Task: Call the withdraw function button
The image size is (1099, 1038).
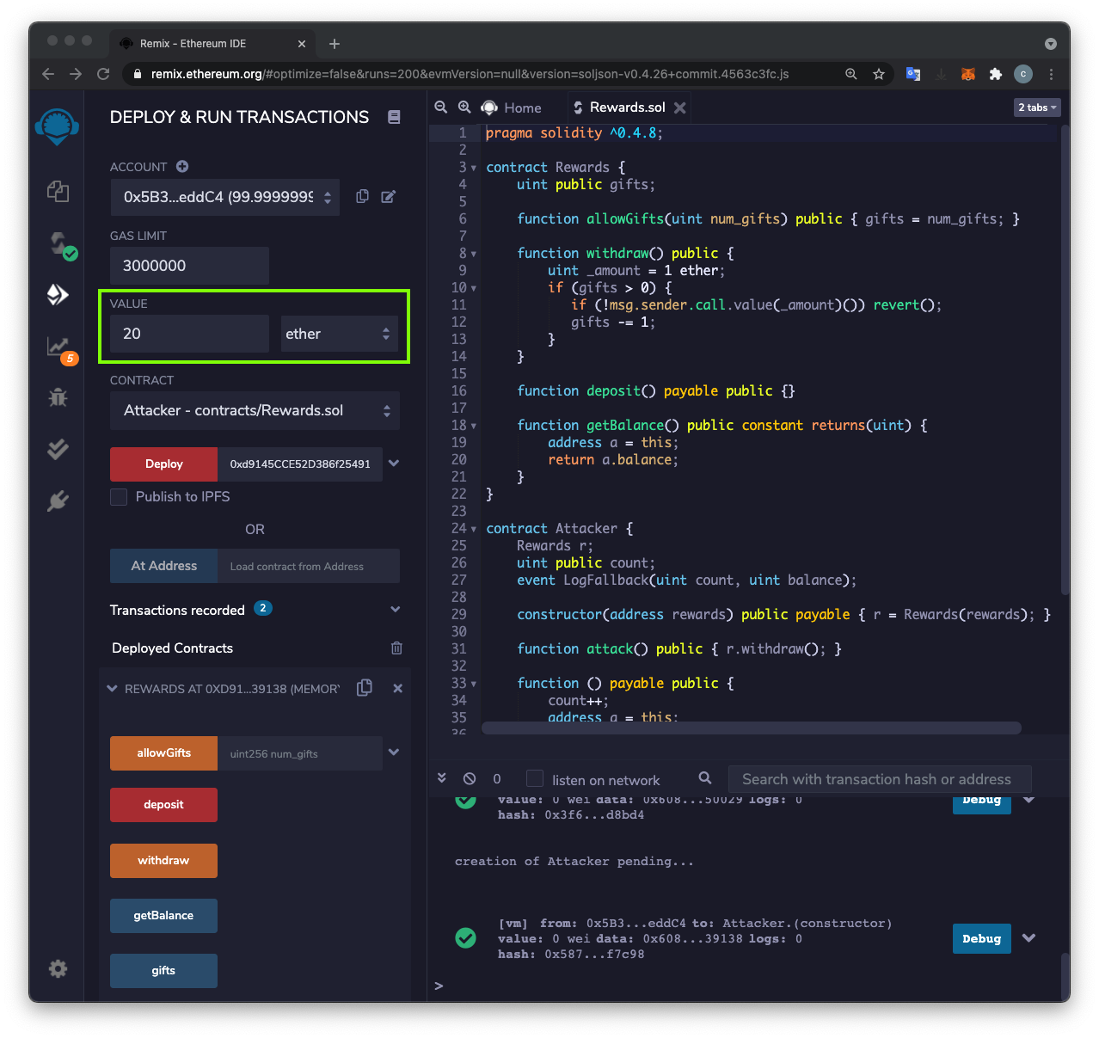Action: (x=163, y=861)
